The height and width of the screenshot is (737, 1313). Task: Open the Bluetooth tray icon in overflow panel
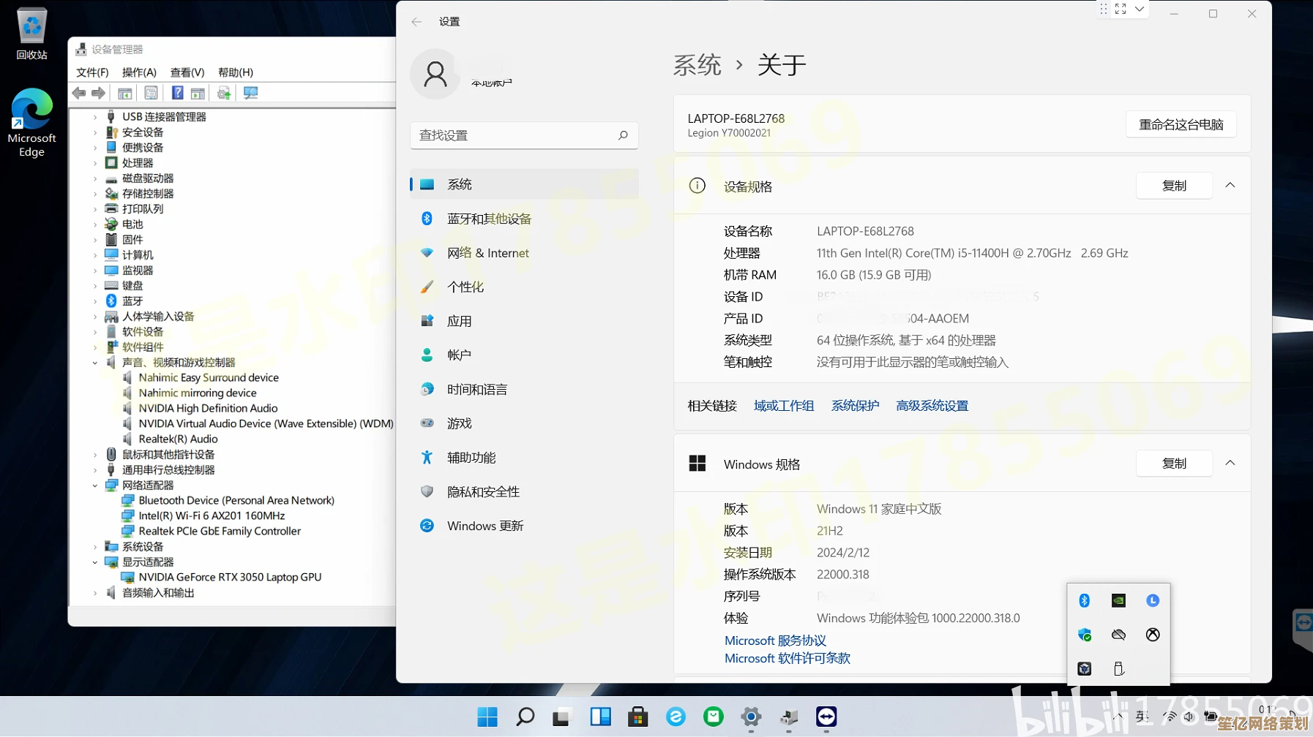tap(1084, 600)
